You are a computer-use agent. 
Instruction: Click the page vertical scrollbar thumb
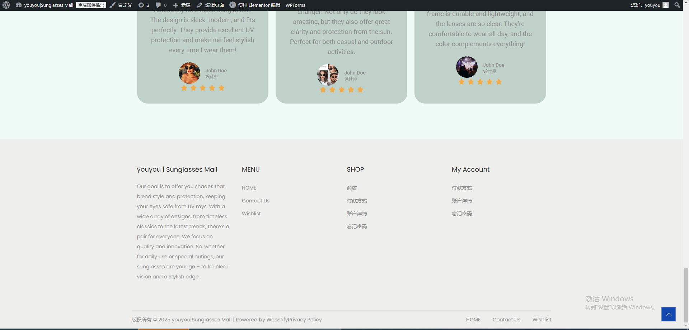pyautogui.click(x=686, y=295)
